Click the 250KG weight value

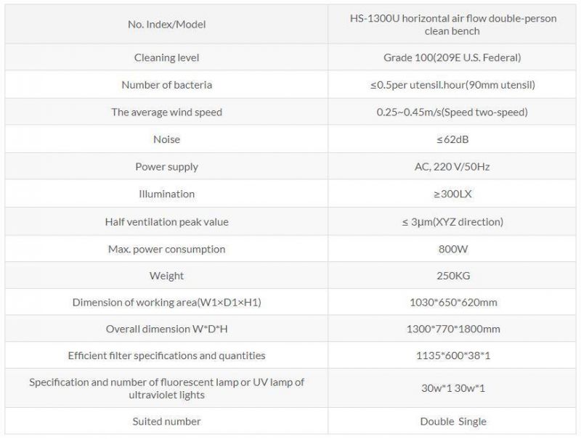[x=452, y=276]
